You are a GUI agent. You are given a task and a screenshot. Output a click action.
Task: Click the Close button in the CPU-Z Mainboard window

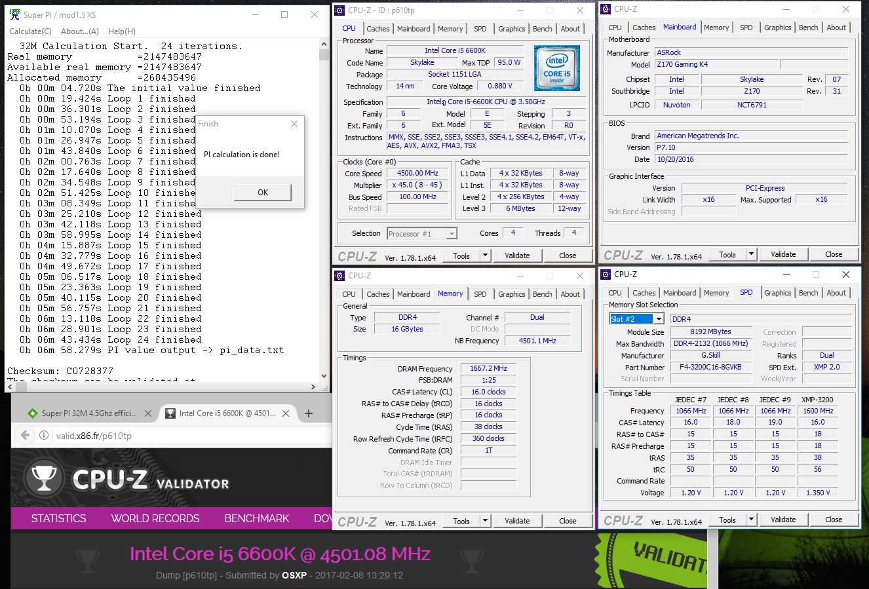(x=834, y=254)
